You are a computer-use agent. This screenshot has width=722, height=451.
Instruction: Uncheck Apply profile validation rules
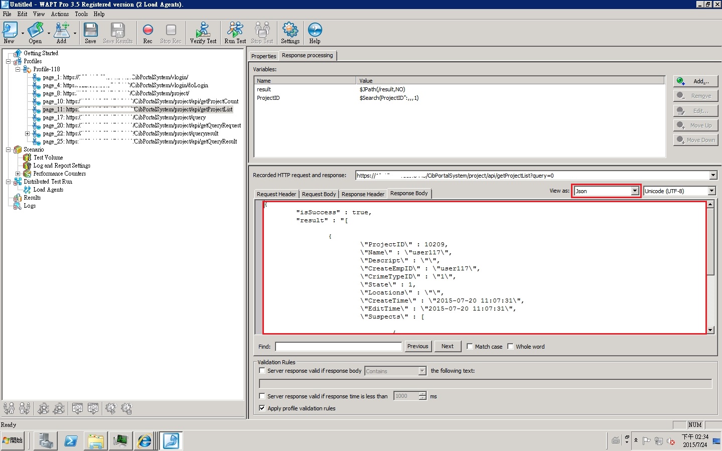[262, 408]
